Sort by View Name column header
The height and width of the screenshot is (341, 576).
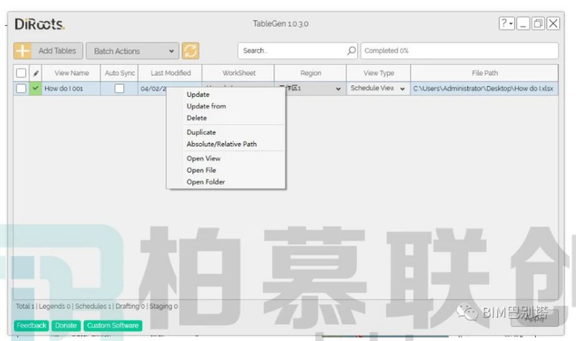pos(71,73)
